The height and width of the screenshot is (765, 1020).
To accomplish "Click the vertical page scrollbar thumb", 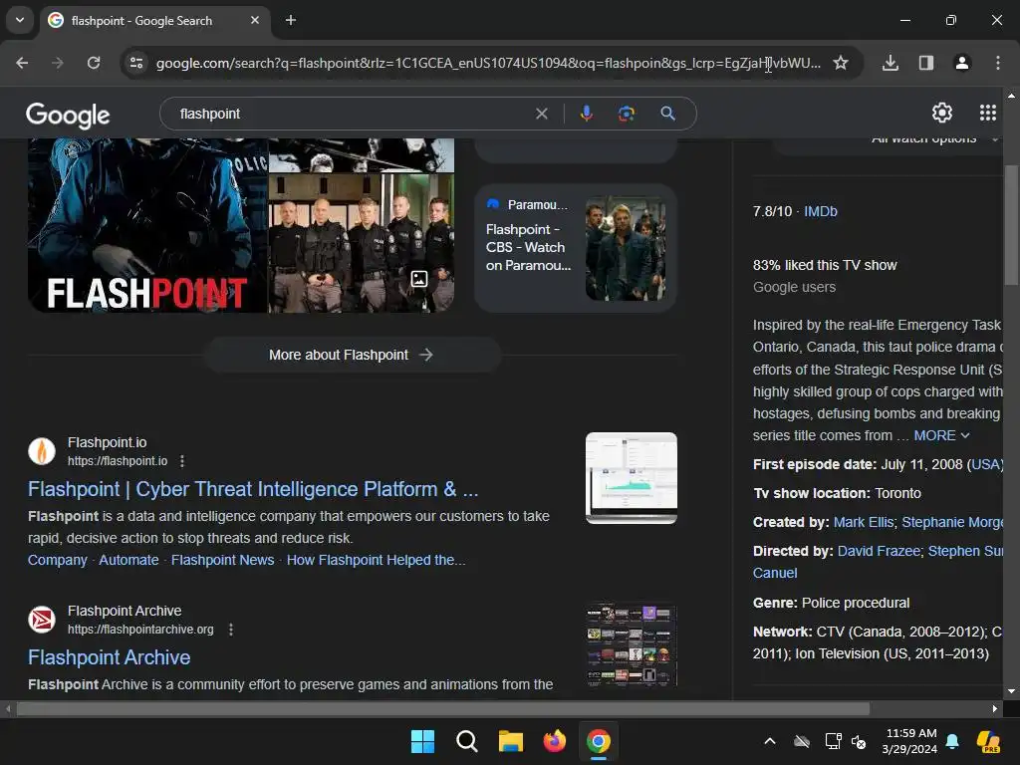I will [x=1011, y=224].
